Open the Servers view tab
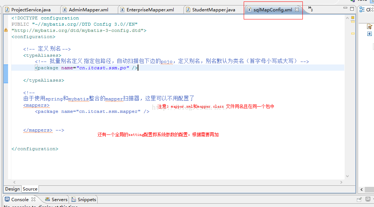This screenshot has height=207, width=374. coord(57,199)
